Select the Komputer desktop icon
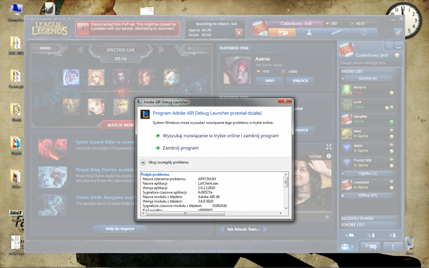Screen dimensions: 429x268 tap(16, 12)
